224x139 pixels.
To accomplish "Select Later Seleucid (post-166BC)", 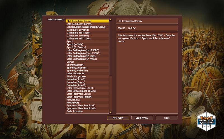I will click(x=87, y=91).
